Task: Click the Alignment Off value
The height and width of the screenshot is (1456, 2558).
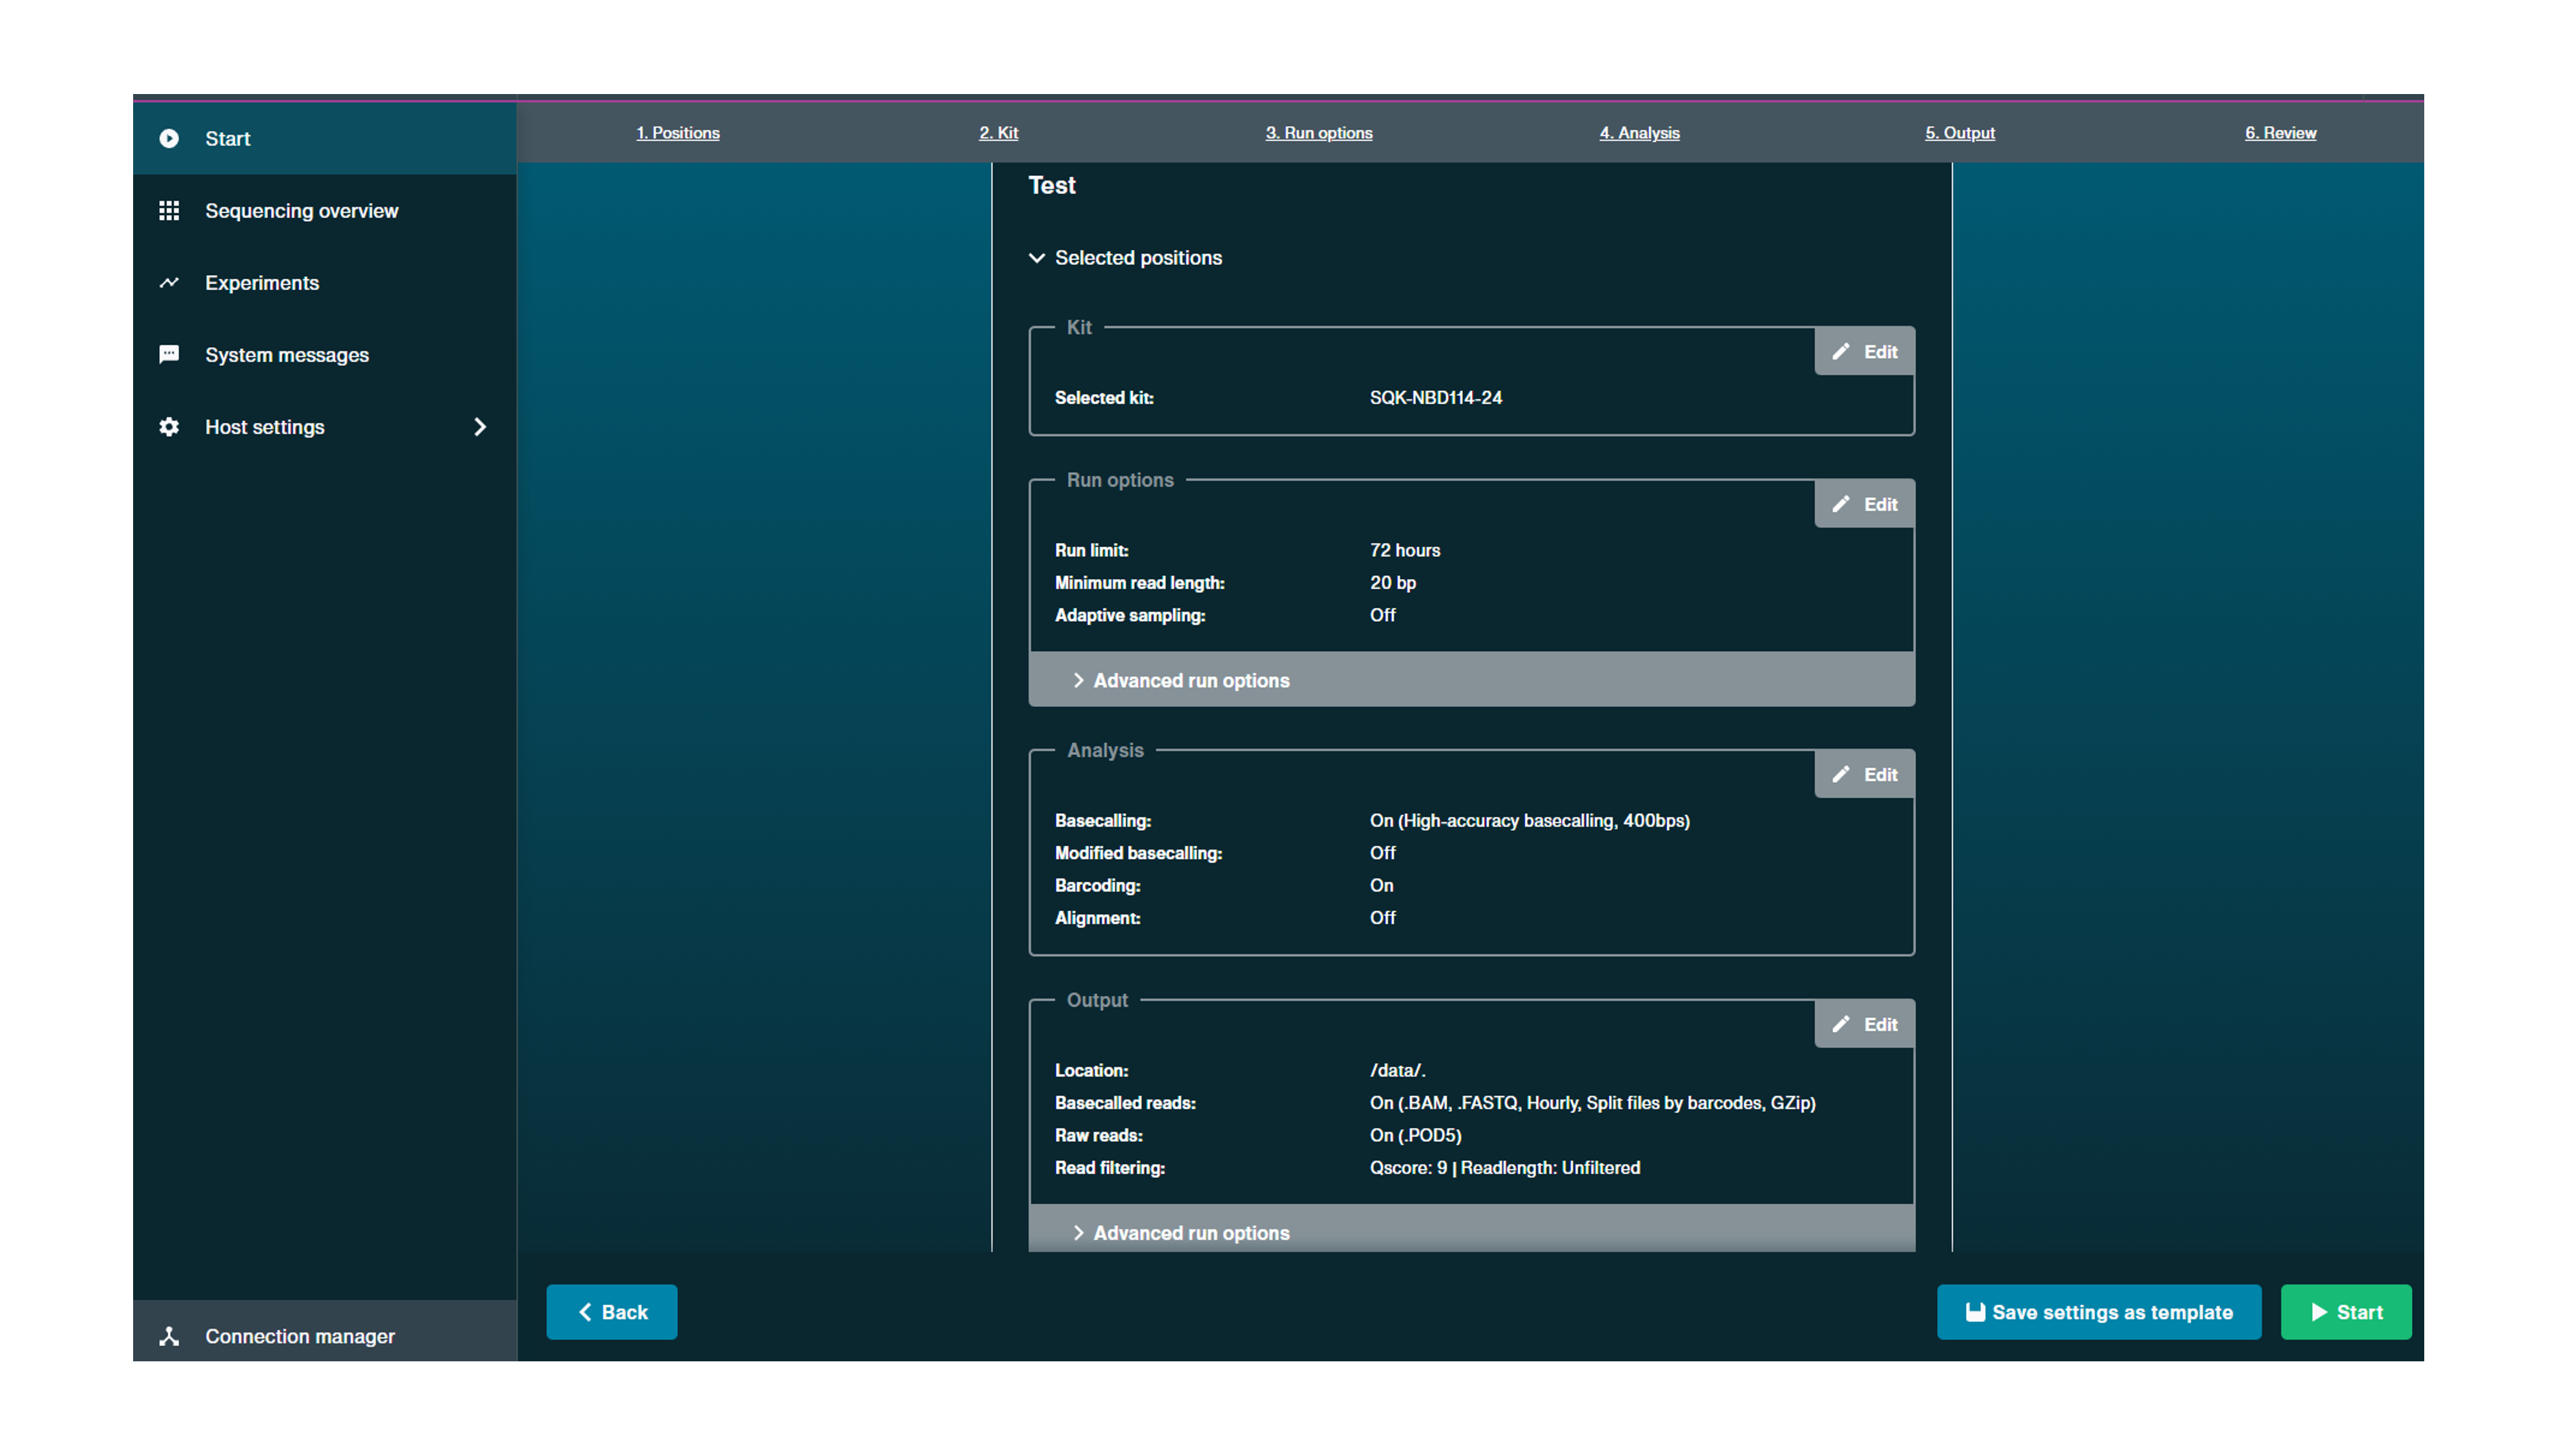Action: coord(1382,918)
